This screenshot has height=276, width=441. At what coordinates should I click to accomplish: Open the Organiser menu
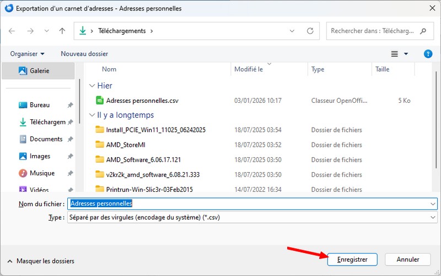(27, 54)
